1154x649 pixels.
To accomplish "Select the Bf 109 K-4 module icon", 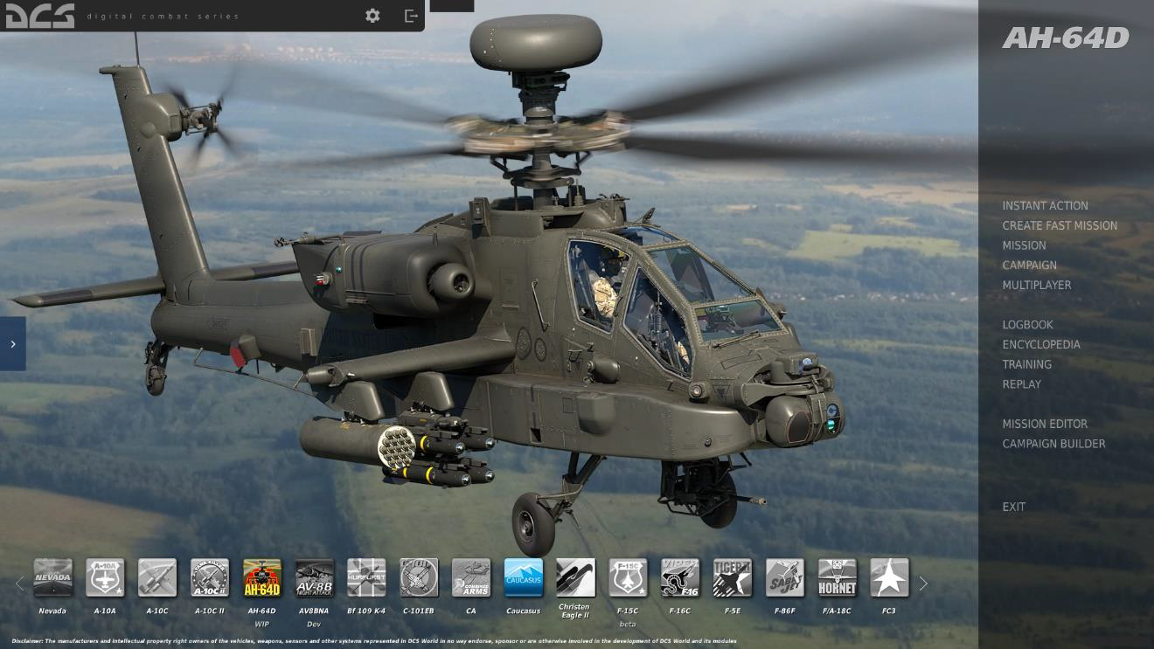I will 366,578.
